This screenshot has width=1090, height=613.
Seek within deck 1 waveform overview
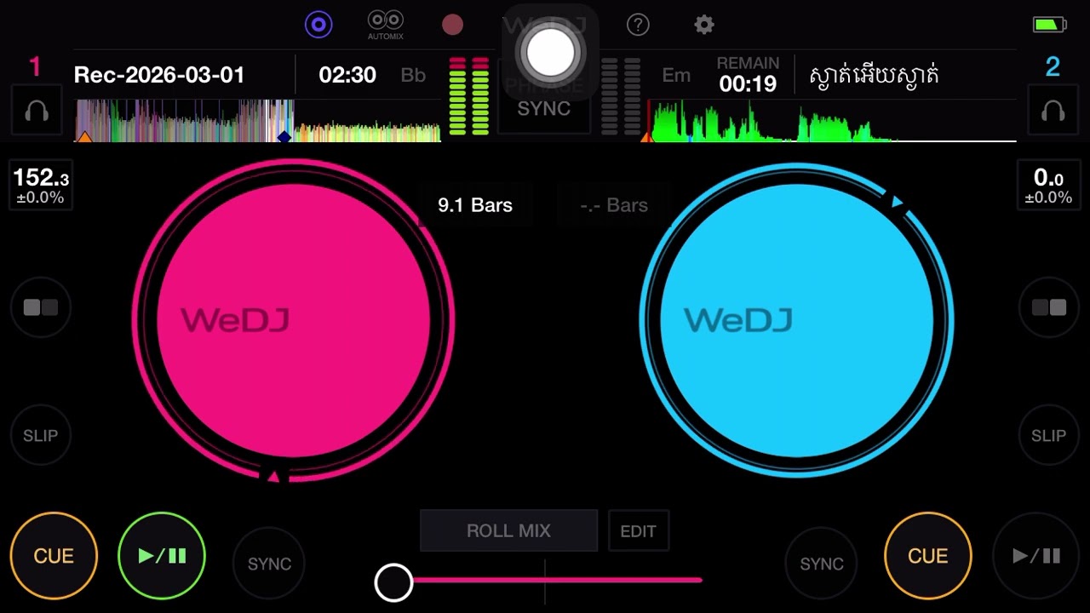pos(258,120)
